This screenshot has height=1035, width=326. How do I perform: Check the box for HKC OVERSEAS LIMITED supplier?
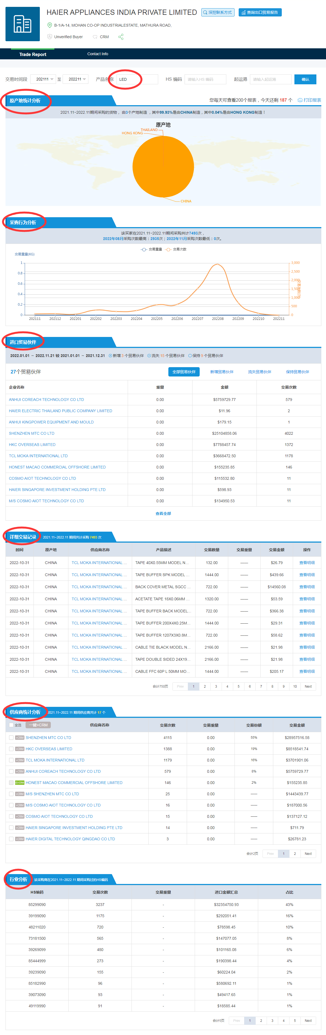point(11,749)
